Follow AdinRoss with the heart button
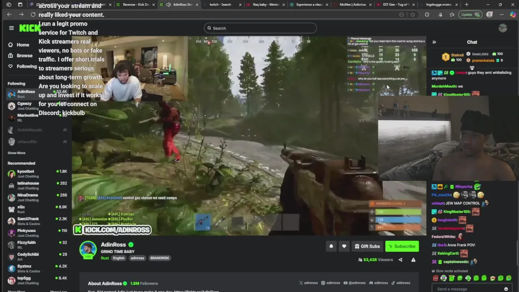519x292 pixels. [x=344, y=246]
